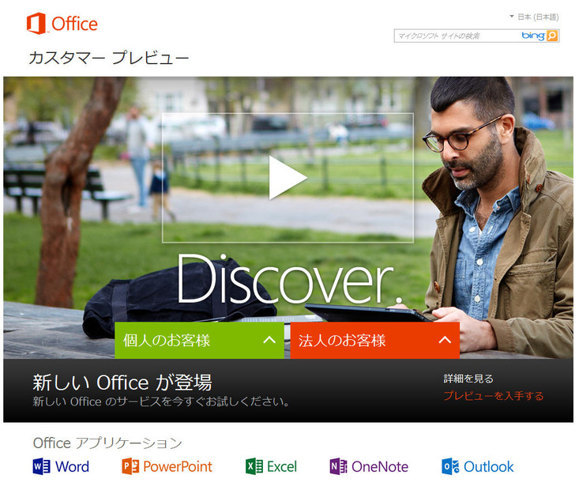This screenshot has height=490, width=579.
Task: Open the Excel application icon
Action: point(254,466)
